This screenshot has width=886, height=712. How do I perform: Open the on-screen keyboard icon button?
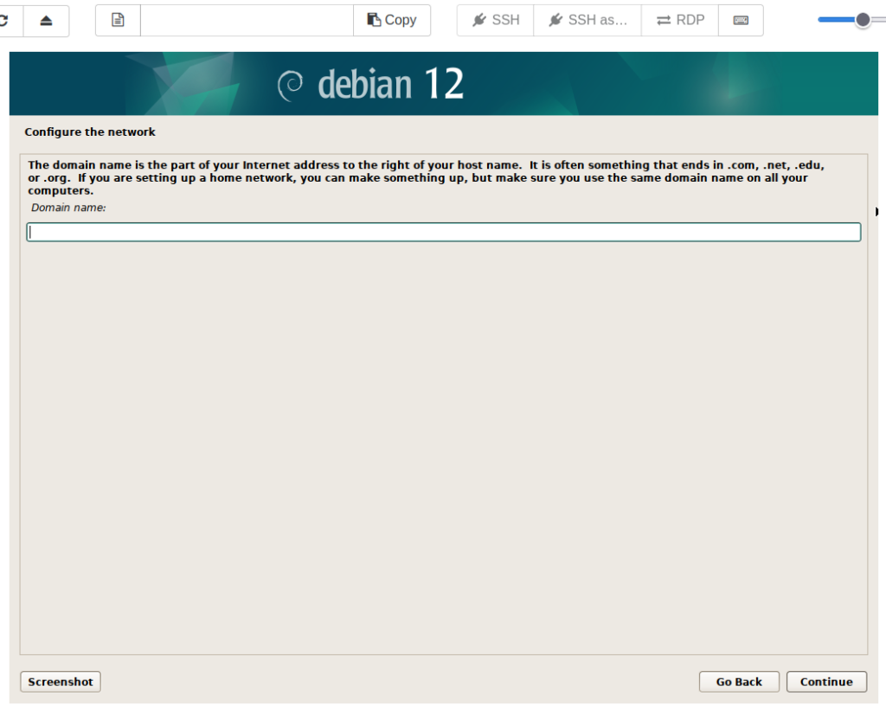coord(741,20)
